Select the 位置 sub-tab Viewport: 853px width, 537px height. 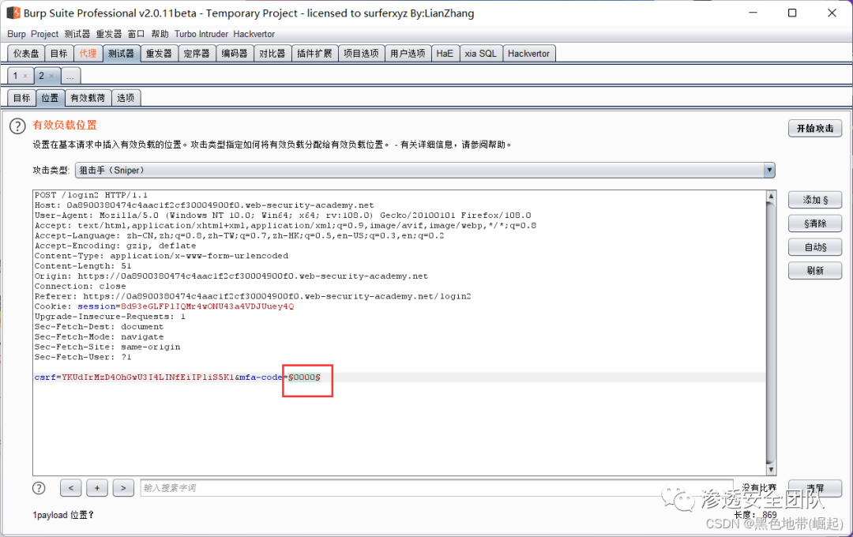50,98
